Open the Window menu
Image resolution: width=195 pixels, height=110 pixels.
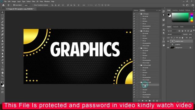47,2
